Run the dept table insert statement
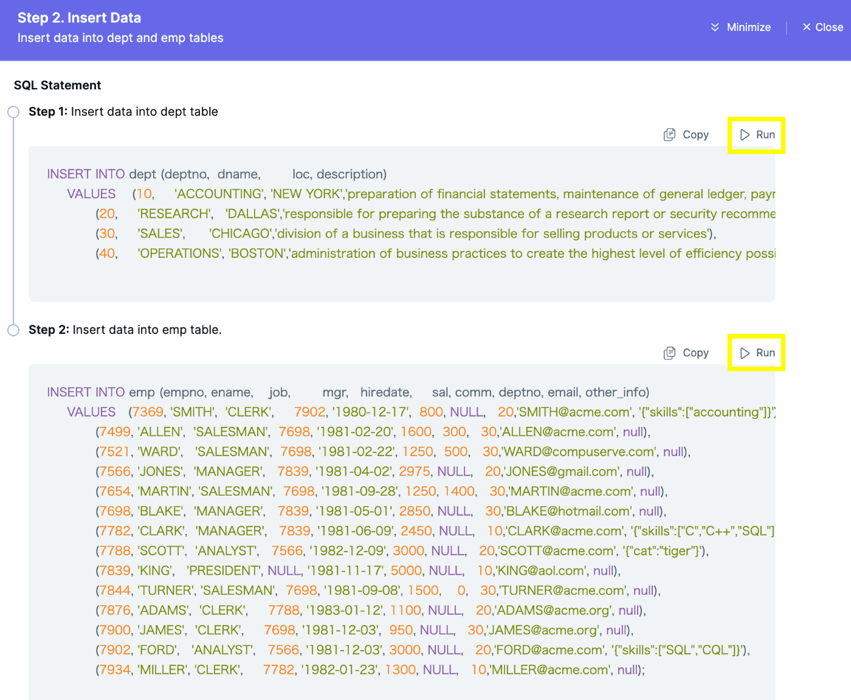The image size is (851, 700). 756,134
